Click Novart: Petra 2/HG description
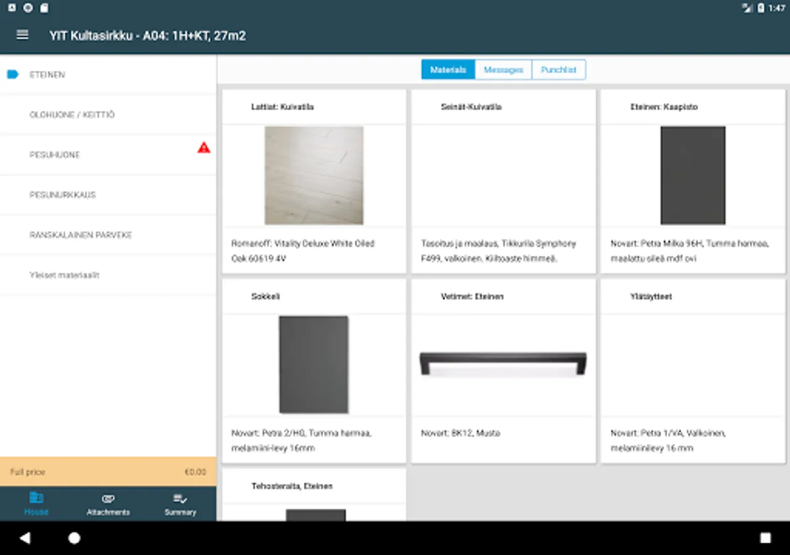The image size is (790, 555). 301,440
